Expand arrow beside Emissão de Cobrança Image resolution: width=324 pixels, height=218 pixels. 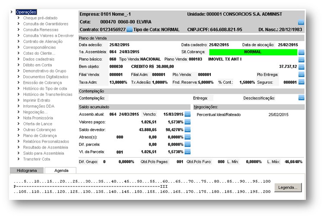(19, 82)
